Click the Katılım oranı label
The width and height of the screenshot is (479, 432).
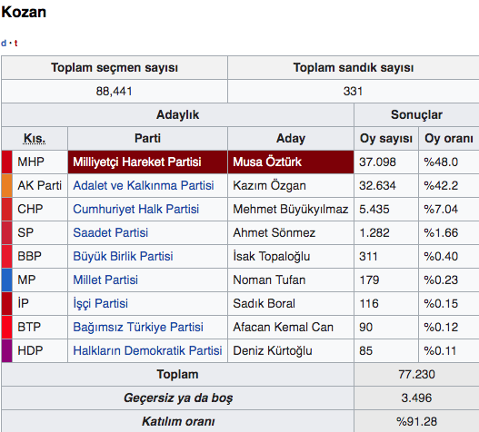point(178,422)
